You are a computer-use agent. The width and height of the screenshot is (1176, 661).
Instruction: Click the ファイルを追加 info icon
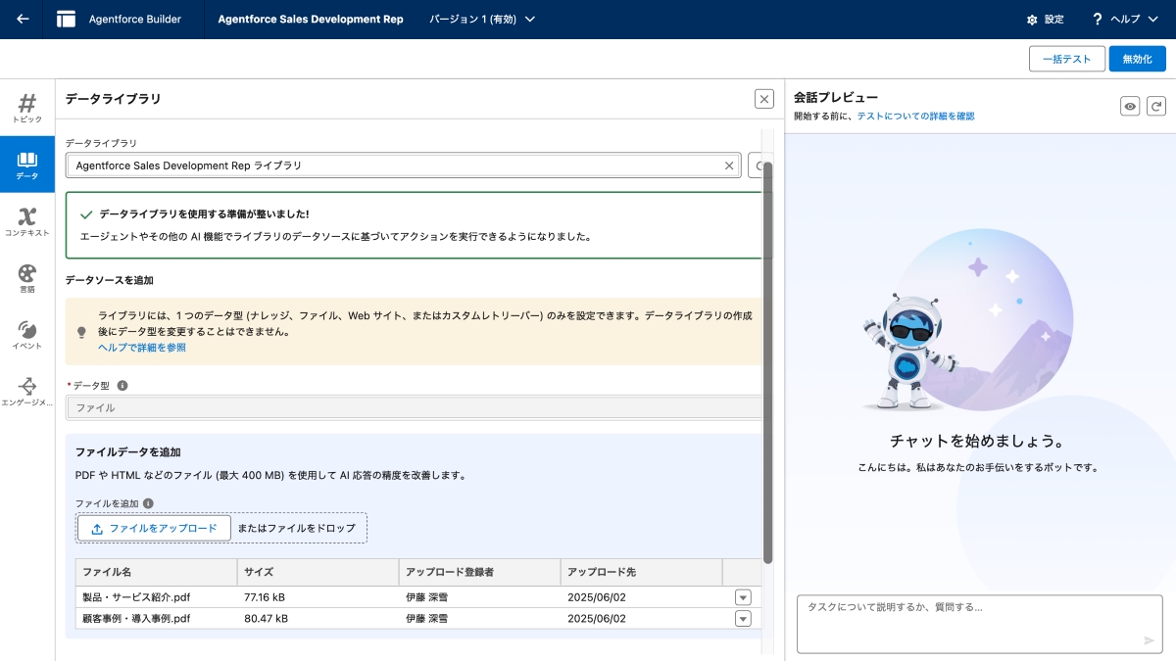tap(149, 503)
